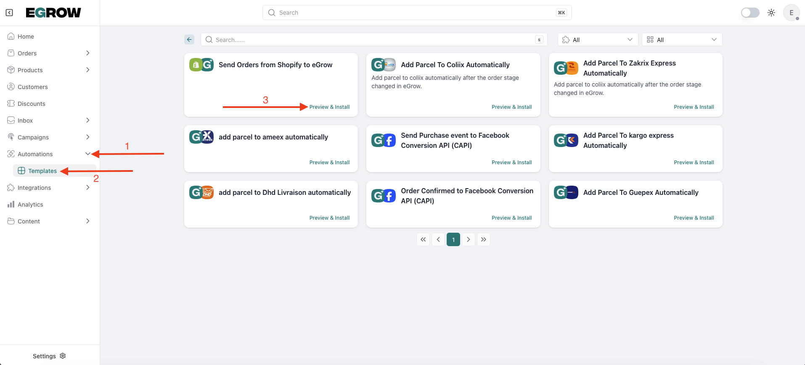Collapse the Automations sidebar section
This screenshot has width=805, height=365.
[x=87, y=154]
